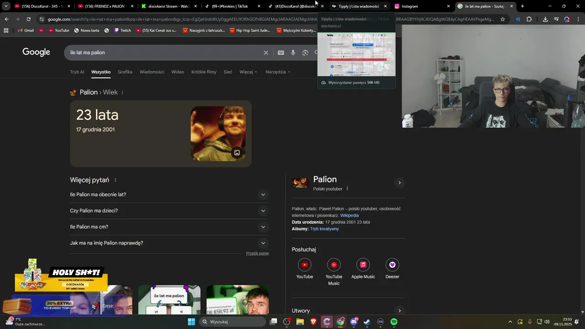Switch to the Instagram browser tab
This screenshot has width=585, height=329.
coord(423,6)
